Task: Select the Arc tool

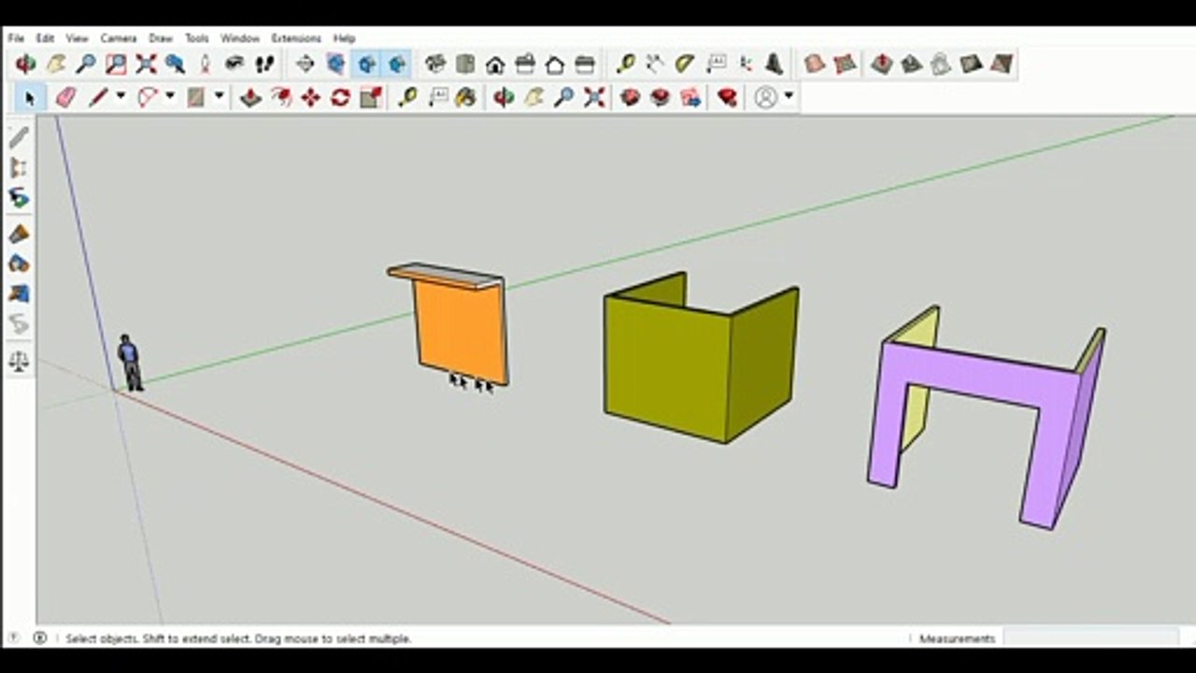Action: 148,97
